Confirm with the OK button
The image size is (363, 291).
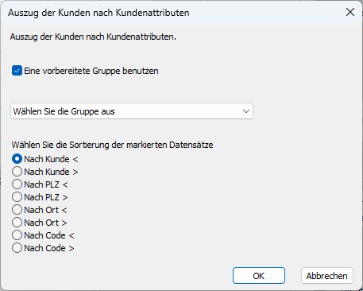click(x=259, y=276)
